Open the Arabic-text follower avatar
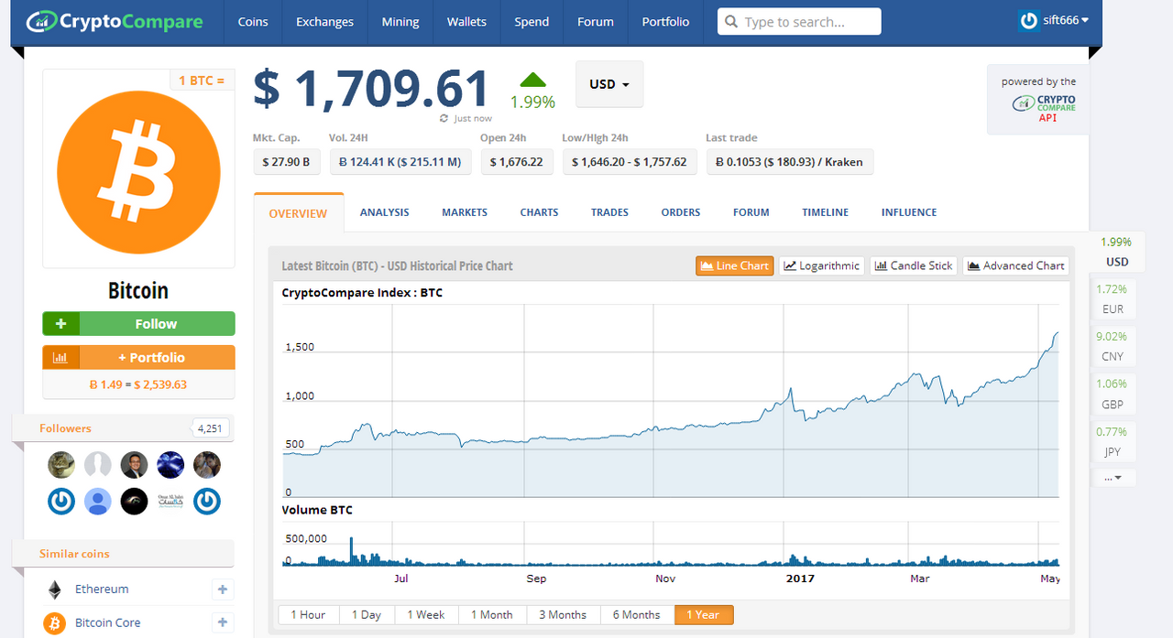 point(170,501)
